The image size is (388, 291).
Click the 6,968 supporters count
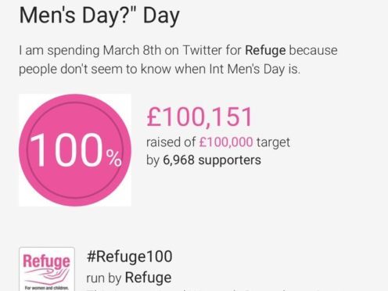pyautogui.click(x=212, y=160)
